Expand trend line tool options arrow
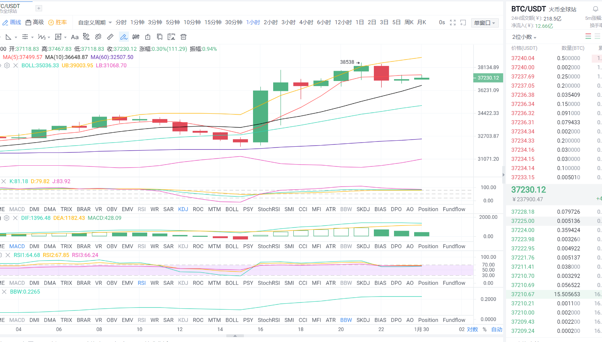This screenshot has height=342, width=602. tap(16, 37)
